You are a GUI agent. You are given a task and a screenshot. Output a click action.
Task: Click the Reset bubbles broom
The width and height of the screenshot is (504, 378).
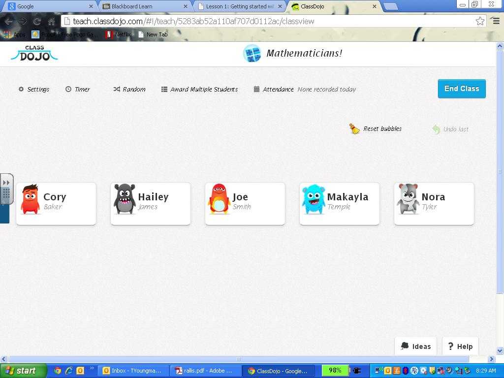point(354,129)
